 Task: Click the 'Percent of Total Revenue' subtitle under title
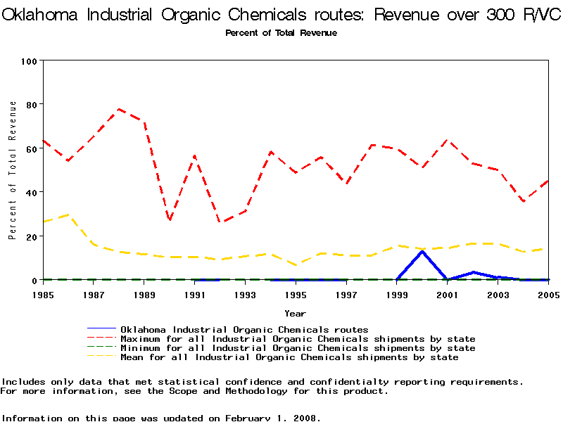point(281,33)
